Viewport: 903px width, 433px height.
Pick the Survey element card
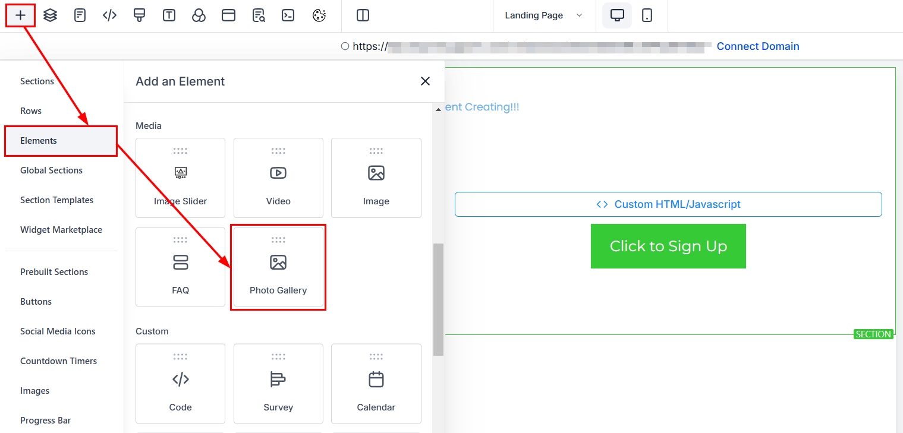[x=278, y=384]
